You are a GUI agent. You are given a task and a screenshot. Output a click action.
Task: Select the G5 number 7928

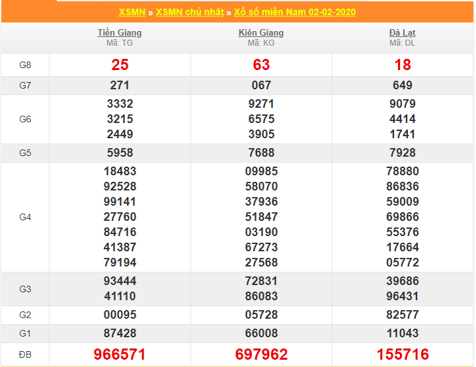coord(403,153)
